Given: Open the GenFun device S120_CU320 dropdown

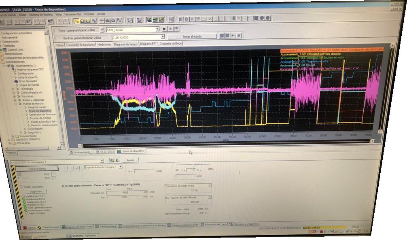Looking at the screenshot, I should pos(163,37).
